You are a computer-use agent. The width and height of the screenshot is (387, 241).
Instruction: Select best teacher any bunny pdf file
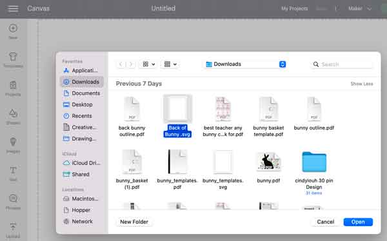(223, 117)
